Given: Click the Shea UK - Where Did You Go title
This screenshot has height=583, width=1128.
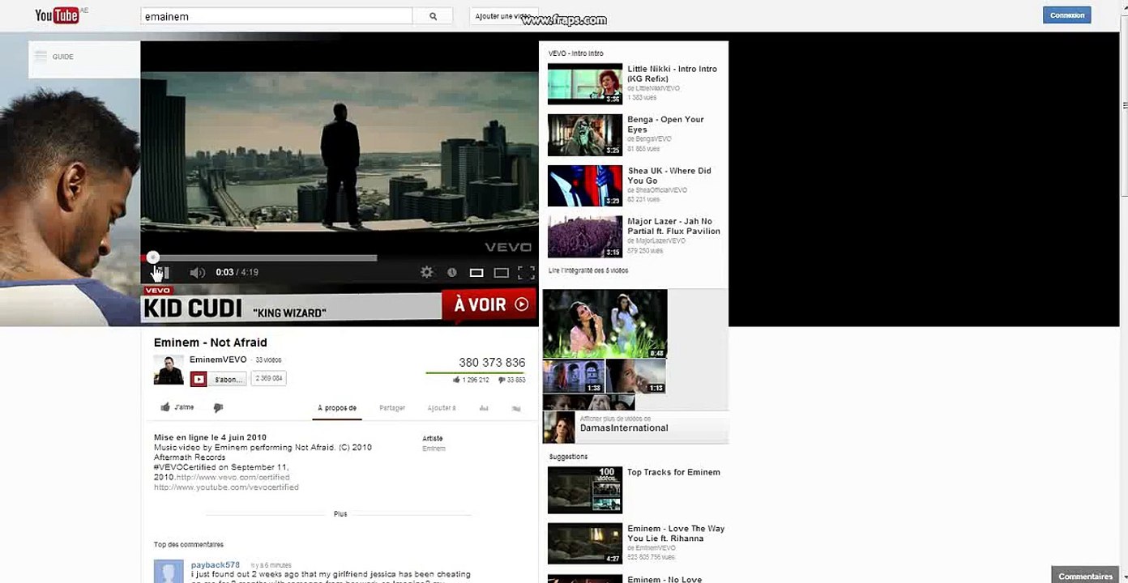Looking at the screenshot, I should pos(669,176).
